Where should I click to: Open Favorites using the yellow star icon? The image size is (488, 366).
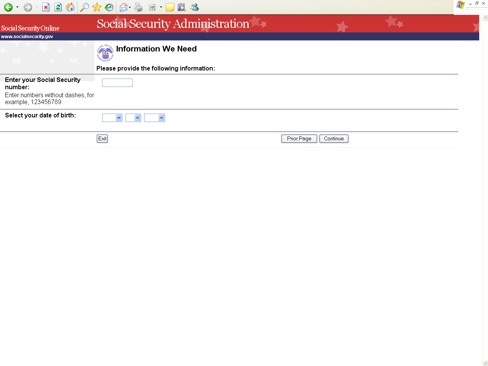coord(97,7)
